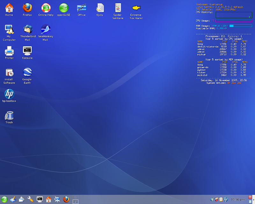255x204 pixels.
Task: Open the hp-toolbox desktop icon
Action: click(9, 94)
